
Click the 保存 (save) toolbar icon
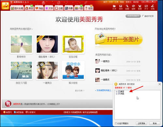pyautogui.click(x=121, y=7)
